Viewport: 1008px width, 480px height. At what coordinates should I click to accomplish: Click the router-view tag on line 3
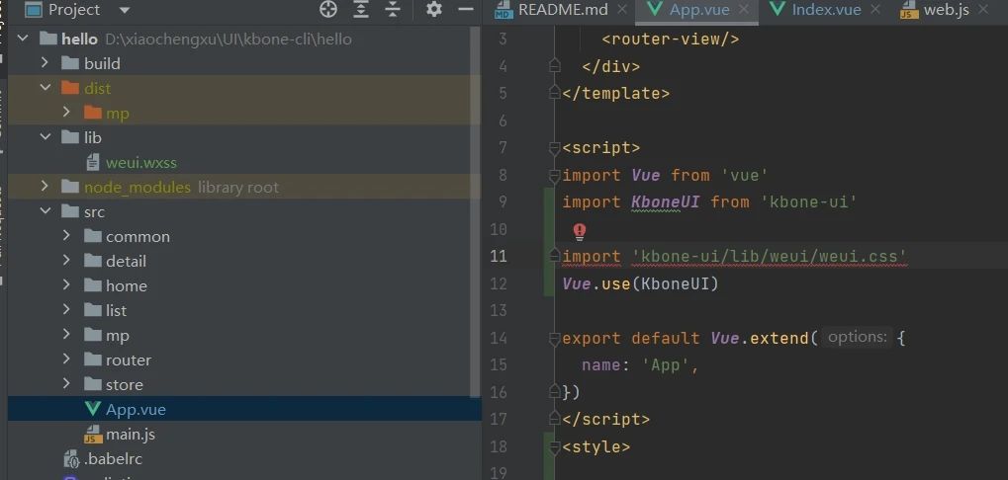[x=671, y=40]
